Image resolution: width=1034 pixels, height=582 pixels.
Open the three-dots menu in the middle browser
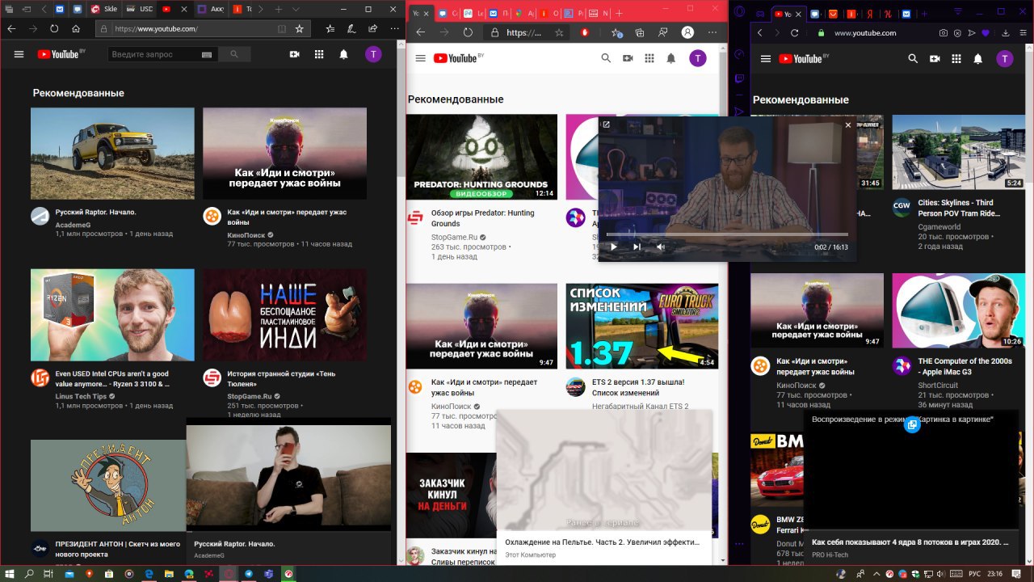click(x=712, y=32)
